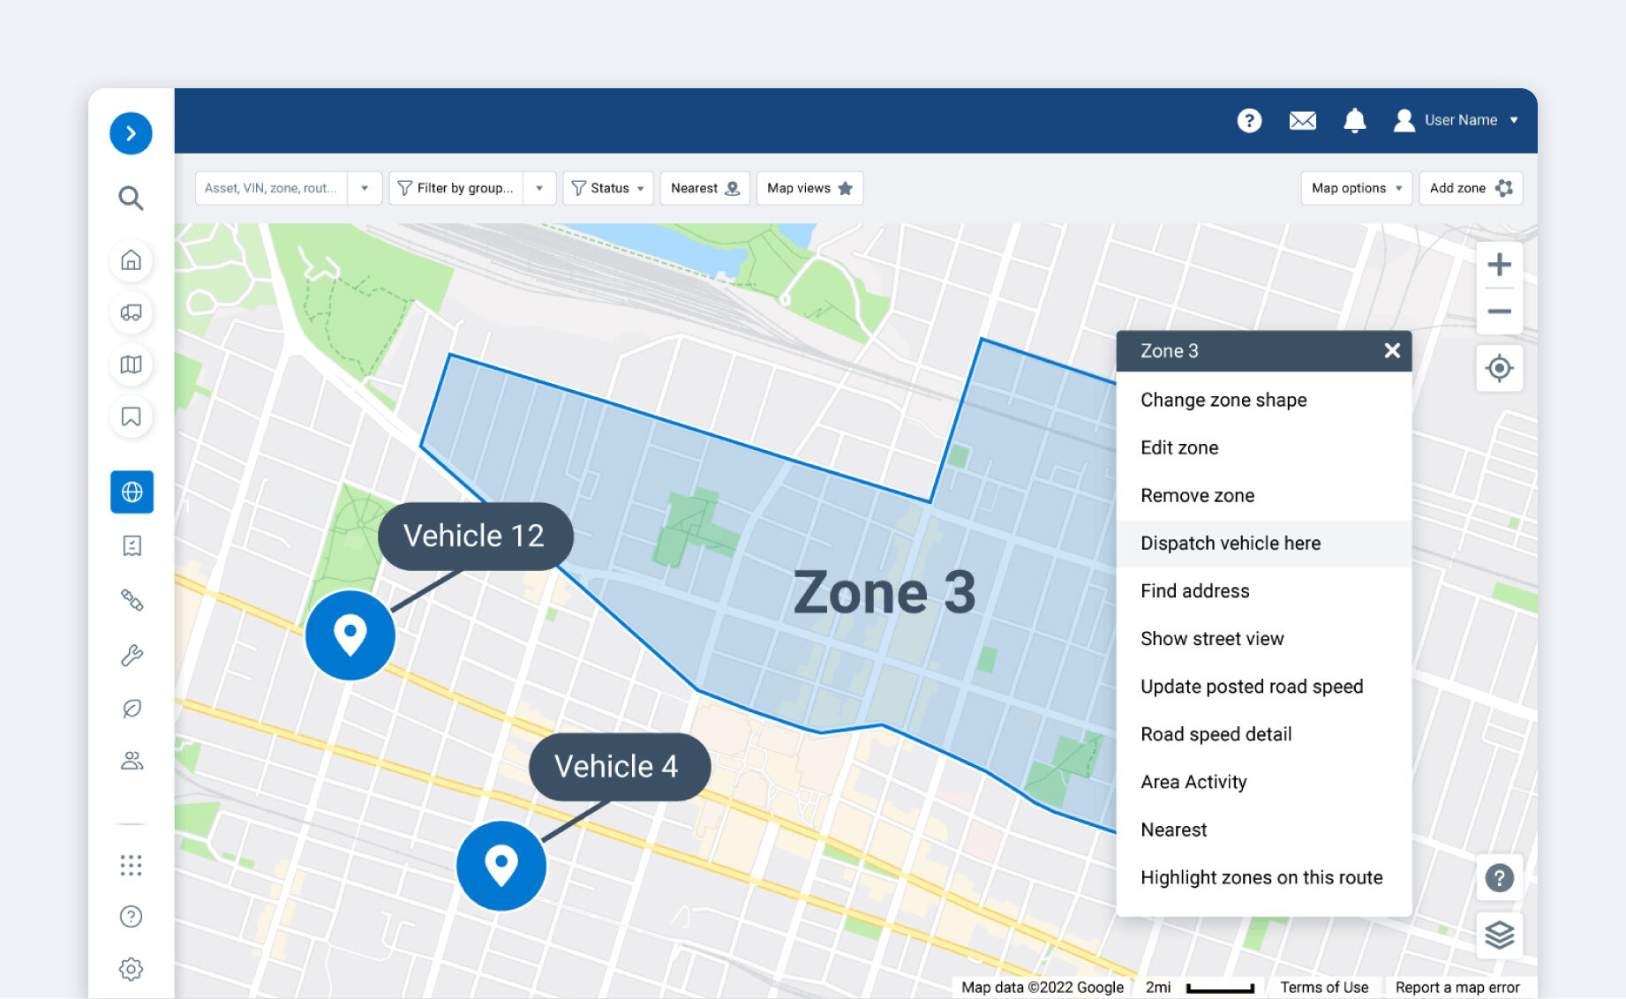Screen dimensions: 1626x999
Task: Open notifications bell icon
Action: coord(1354,120)
